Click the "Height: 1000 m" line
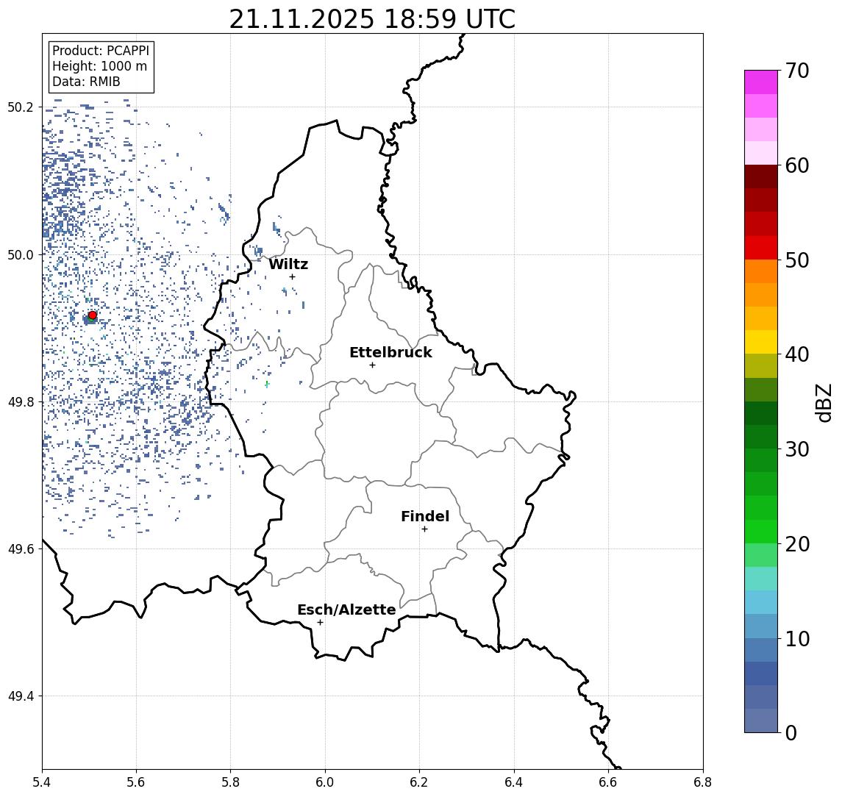This screenshot has height=797, width=842. tap(99, 66)
